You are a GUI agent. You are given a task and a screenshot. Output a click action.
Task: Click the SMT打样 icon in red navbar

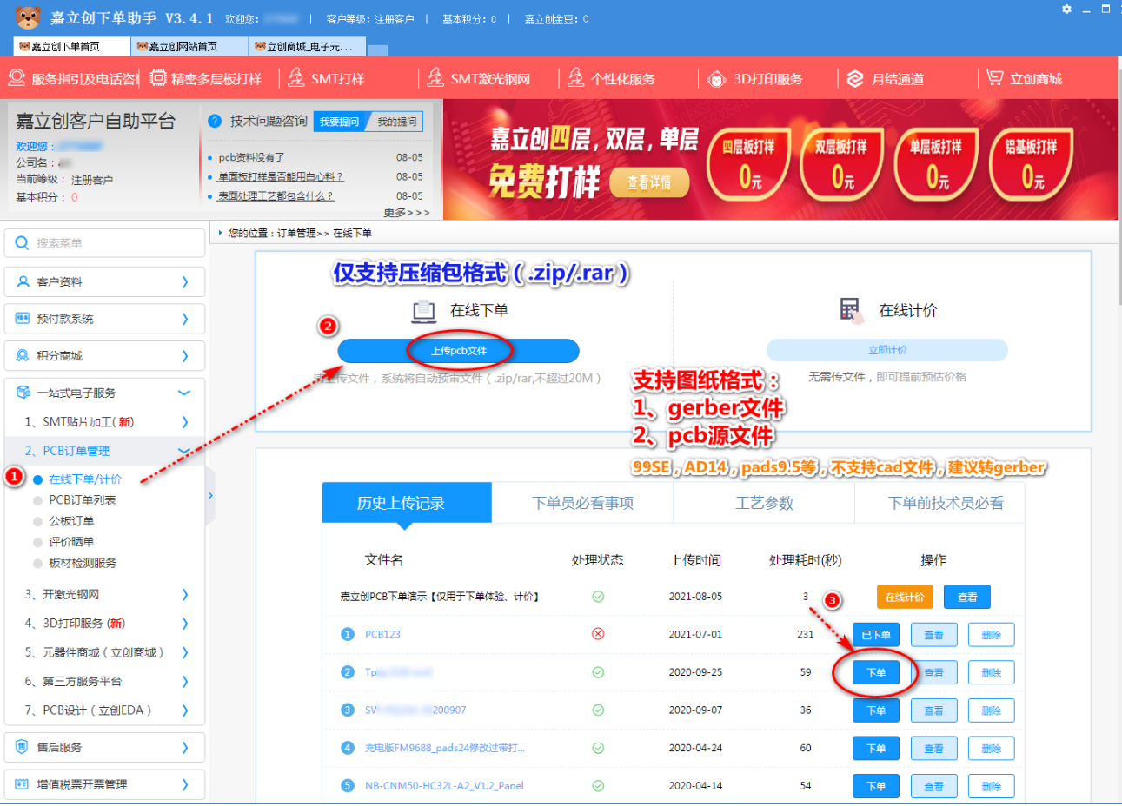296,78
